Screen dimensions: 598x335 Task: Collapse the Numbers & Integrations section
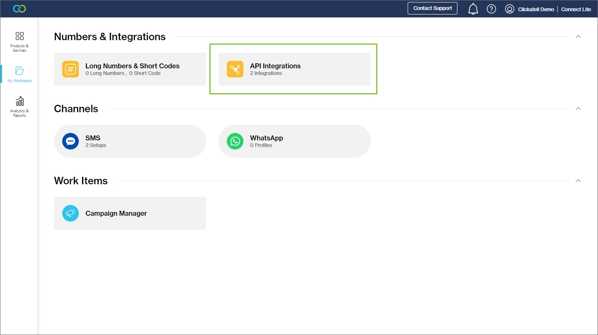click(x=578, y=37)
